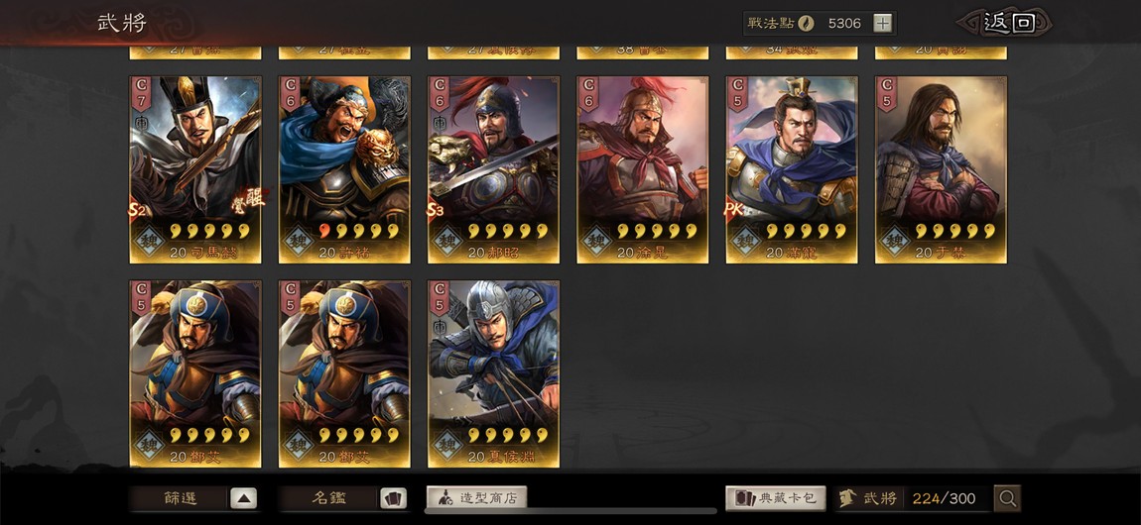
Task: Click the 覺醒 awakening mark on 司馬懿
Action: coord(248,197)
